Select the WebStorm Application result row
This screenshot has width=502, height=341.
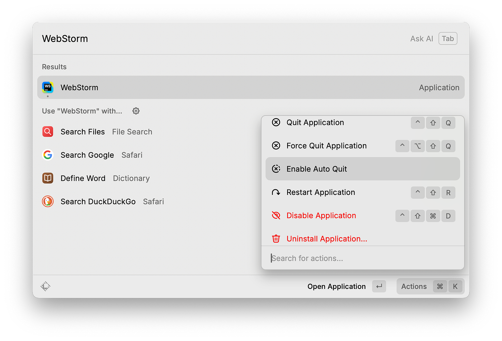tap(251, 87)
